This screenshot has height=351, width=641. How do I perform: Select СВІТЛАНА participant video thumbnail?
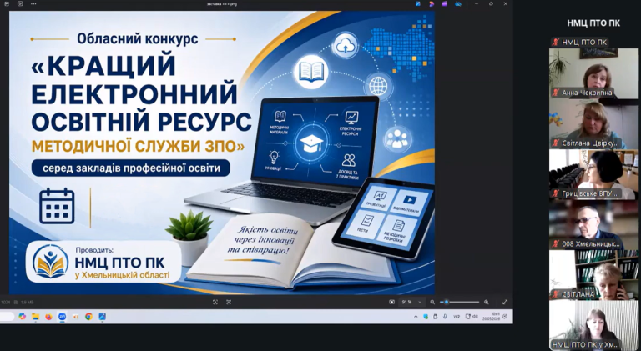[593, 275]
